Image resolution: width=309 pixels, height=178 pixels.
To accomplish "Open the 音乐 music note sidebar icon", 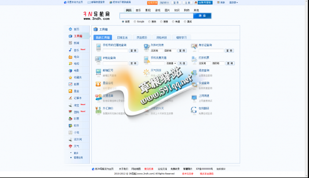I will coord(70,50).
